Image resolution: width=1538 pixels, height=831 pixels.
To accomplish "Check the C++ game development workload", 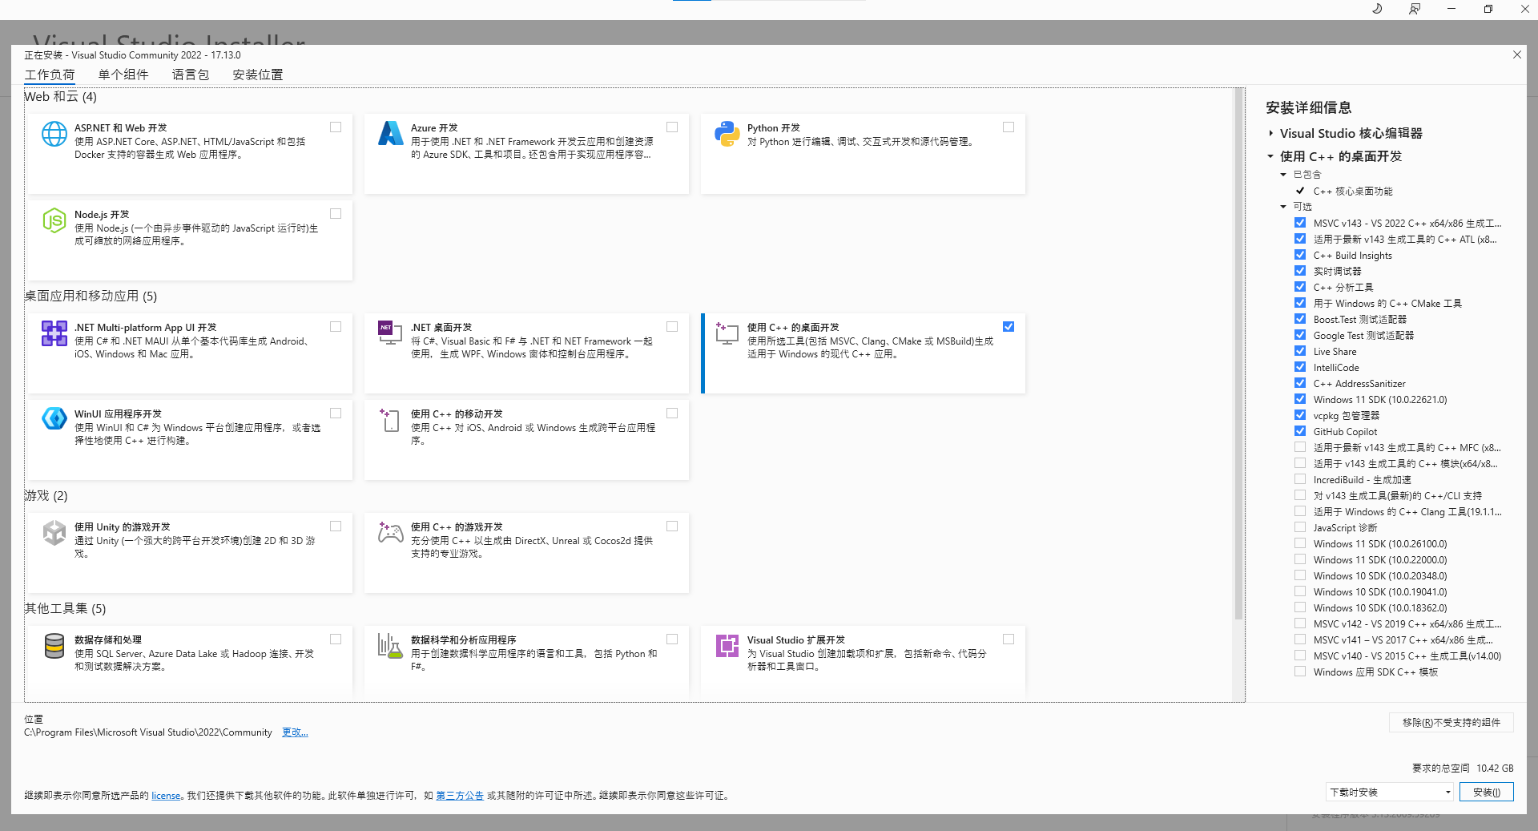I will pyautogui.click(x=672, y=526).
